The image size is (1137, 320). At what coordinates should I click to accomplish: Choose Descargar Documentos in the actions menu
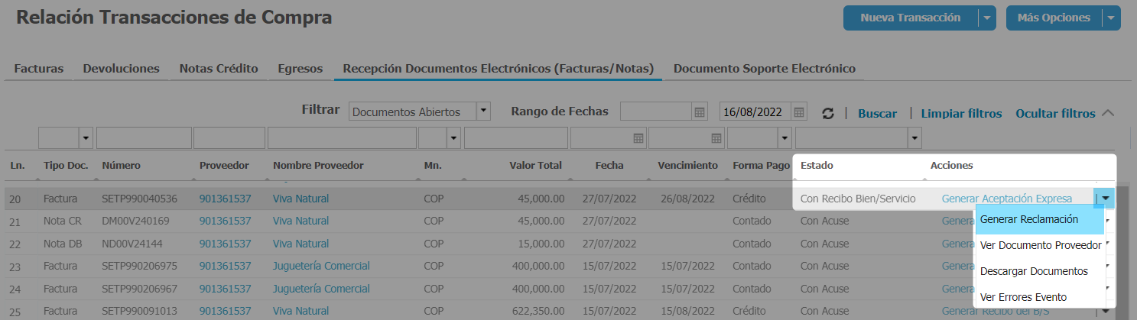click(1033, 271)
